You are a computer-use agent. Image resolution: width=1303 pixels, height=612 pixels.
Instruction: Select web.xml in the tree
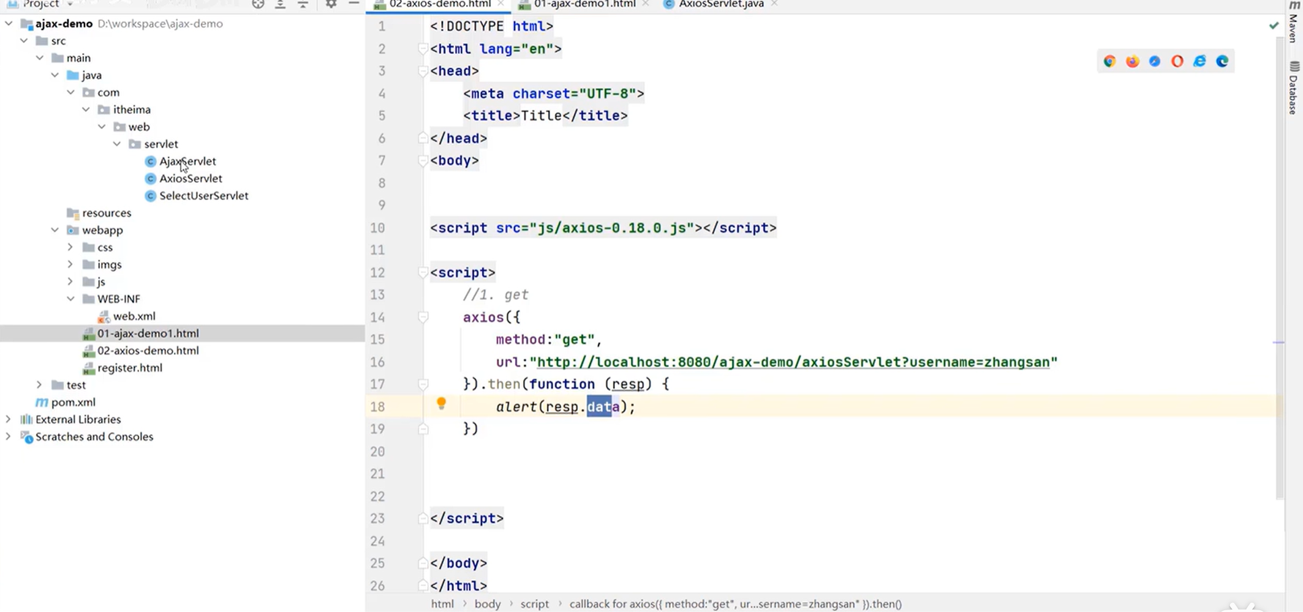click(x=134, y=316)
